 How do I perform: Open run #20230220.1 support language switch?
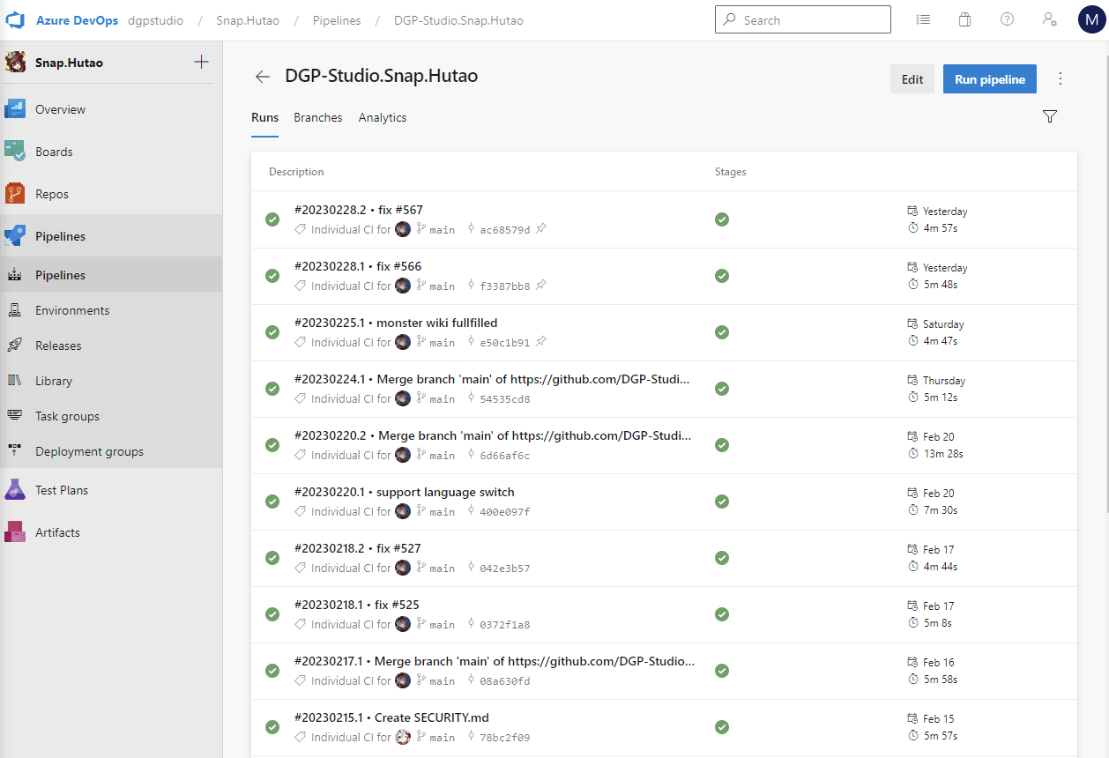point(405,492)
